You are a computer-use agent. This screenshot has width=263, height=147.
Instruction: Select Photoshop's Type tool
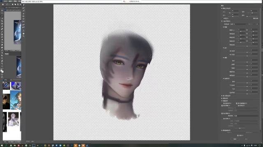pos(2,53)
